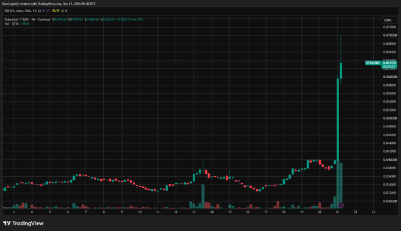This screenshot has height=231, width=401.
Task: Click the current price tag 0.063355
Action: [389, 63]
